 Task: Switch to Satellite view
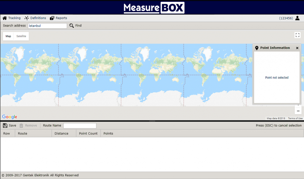coord(21,36)
